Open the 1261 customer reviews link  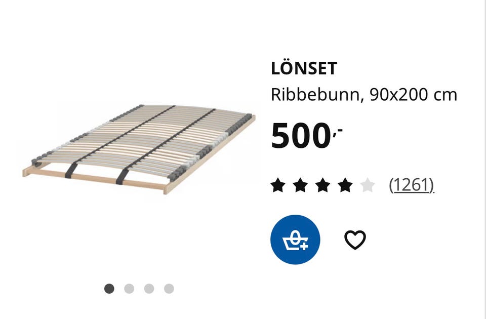pyautogui.click(x=412, y=185)
